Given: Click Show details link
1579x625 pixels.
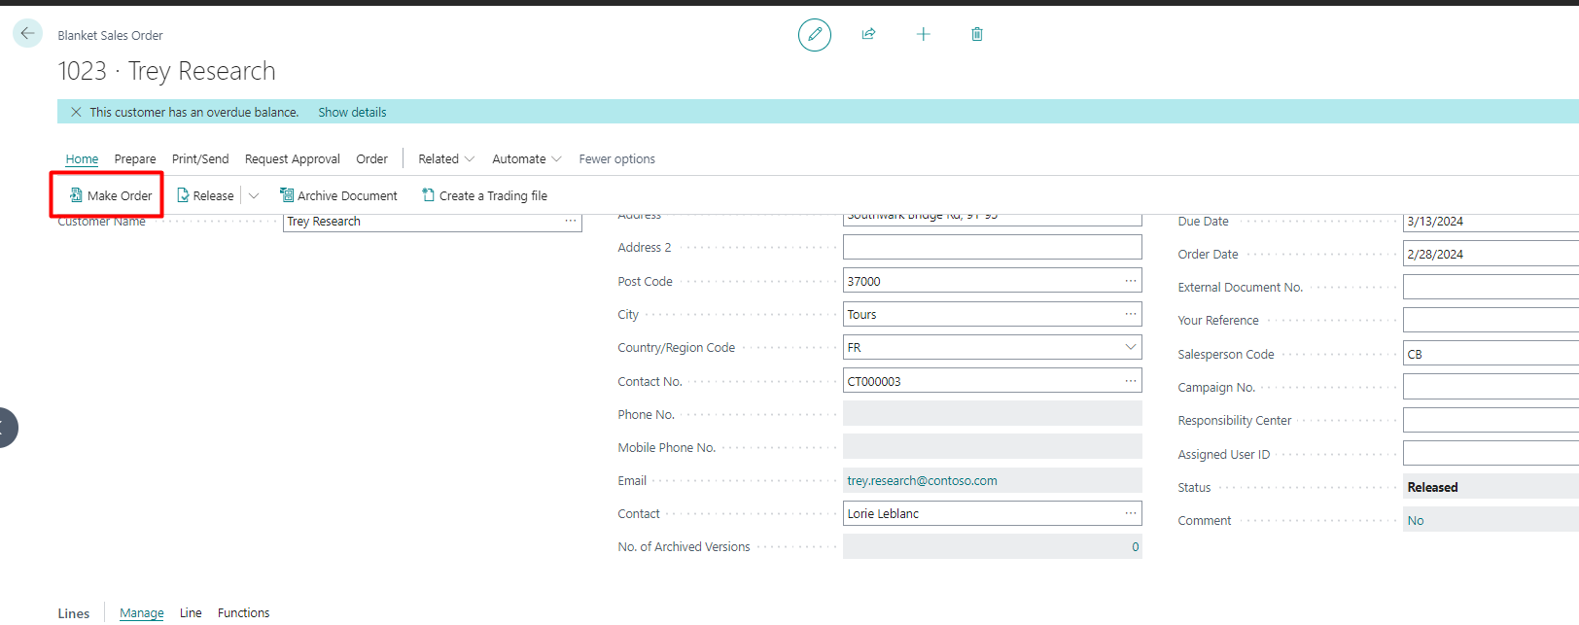Looking at the screenshot, I should (352, 112).
